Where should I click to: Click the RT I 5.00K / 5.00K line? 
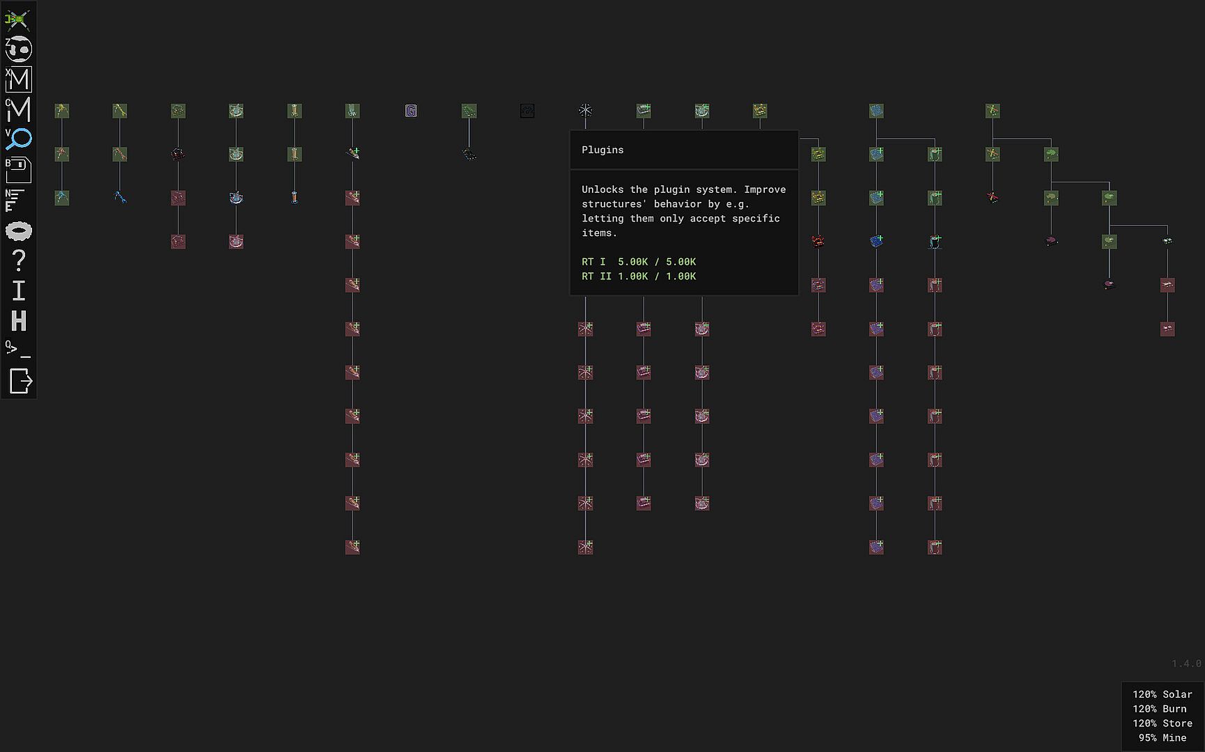[639, 262]
